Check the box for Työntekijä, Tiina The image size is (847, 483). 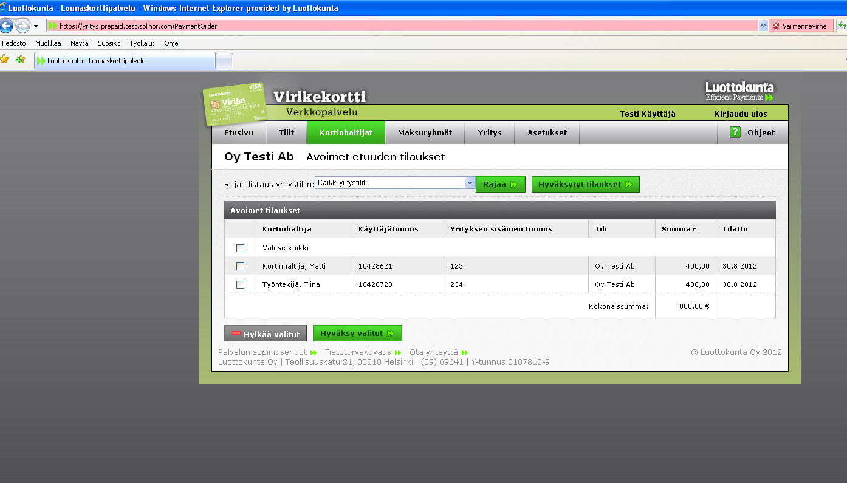[x=240, y=284]
